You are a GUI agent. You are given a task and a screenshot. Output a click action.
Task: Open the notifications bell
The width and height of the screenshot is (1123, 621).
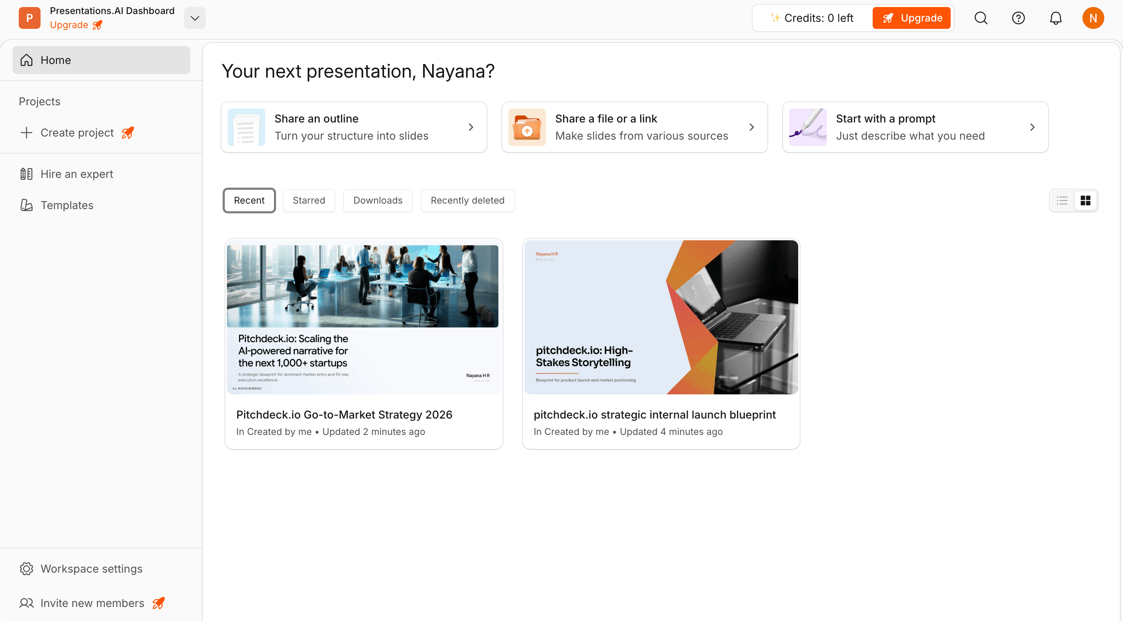tap(1056, 18)
